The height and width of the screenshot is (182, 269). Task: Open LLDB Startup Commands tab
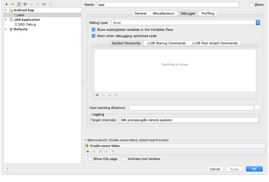pyautogui.click(x=166, y=43)
